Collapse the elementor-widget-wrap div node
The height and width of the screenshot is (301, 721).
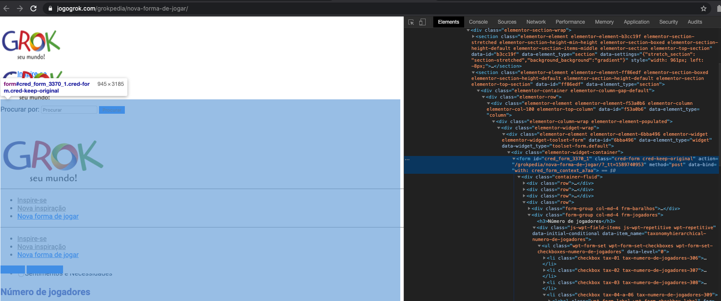tap(498, 128)
